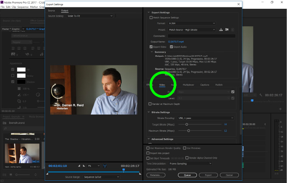
Task: Click the shadow angle icon in Effect Controls
Action: [19, 95]
